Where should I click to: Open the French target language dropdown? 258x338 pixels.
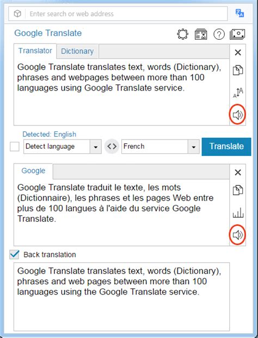click(193, 147)
